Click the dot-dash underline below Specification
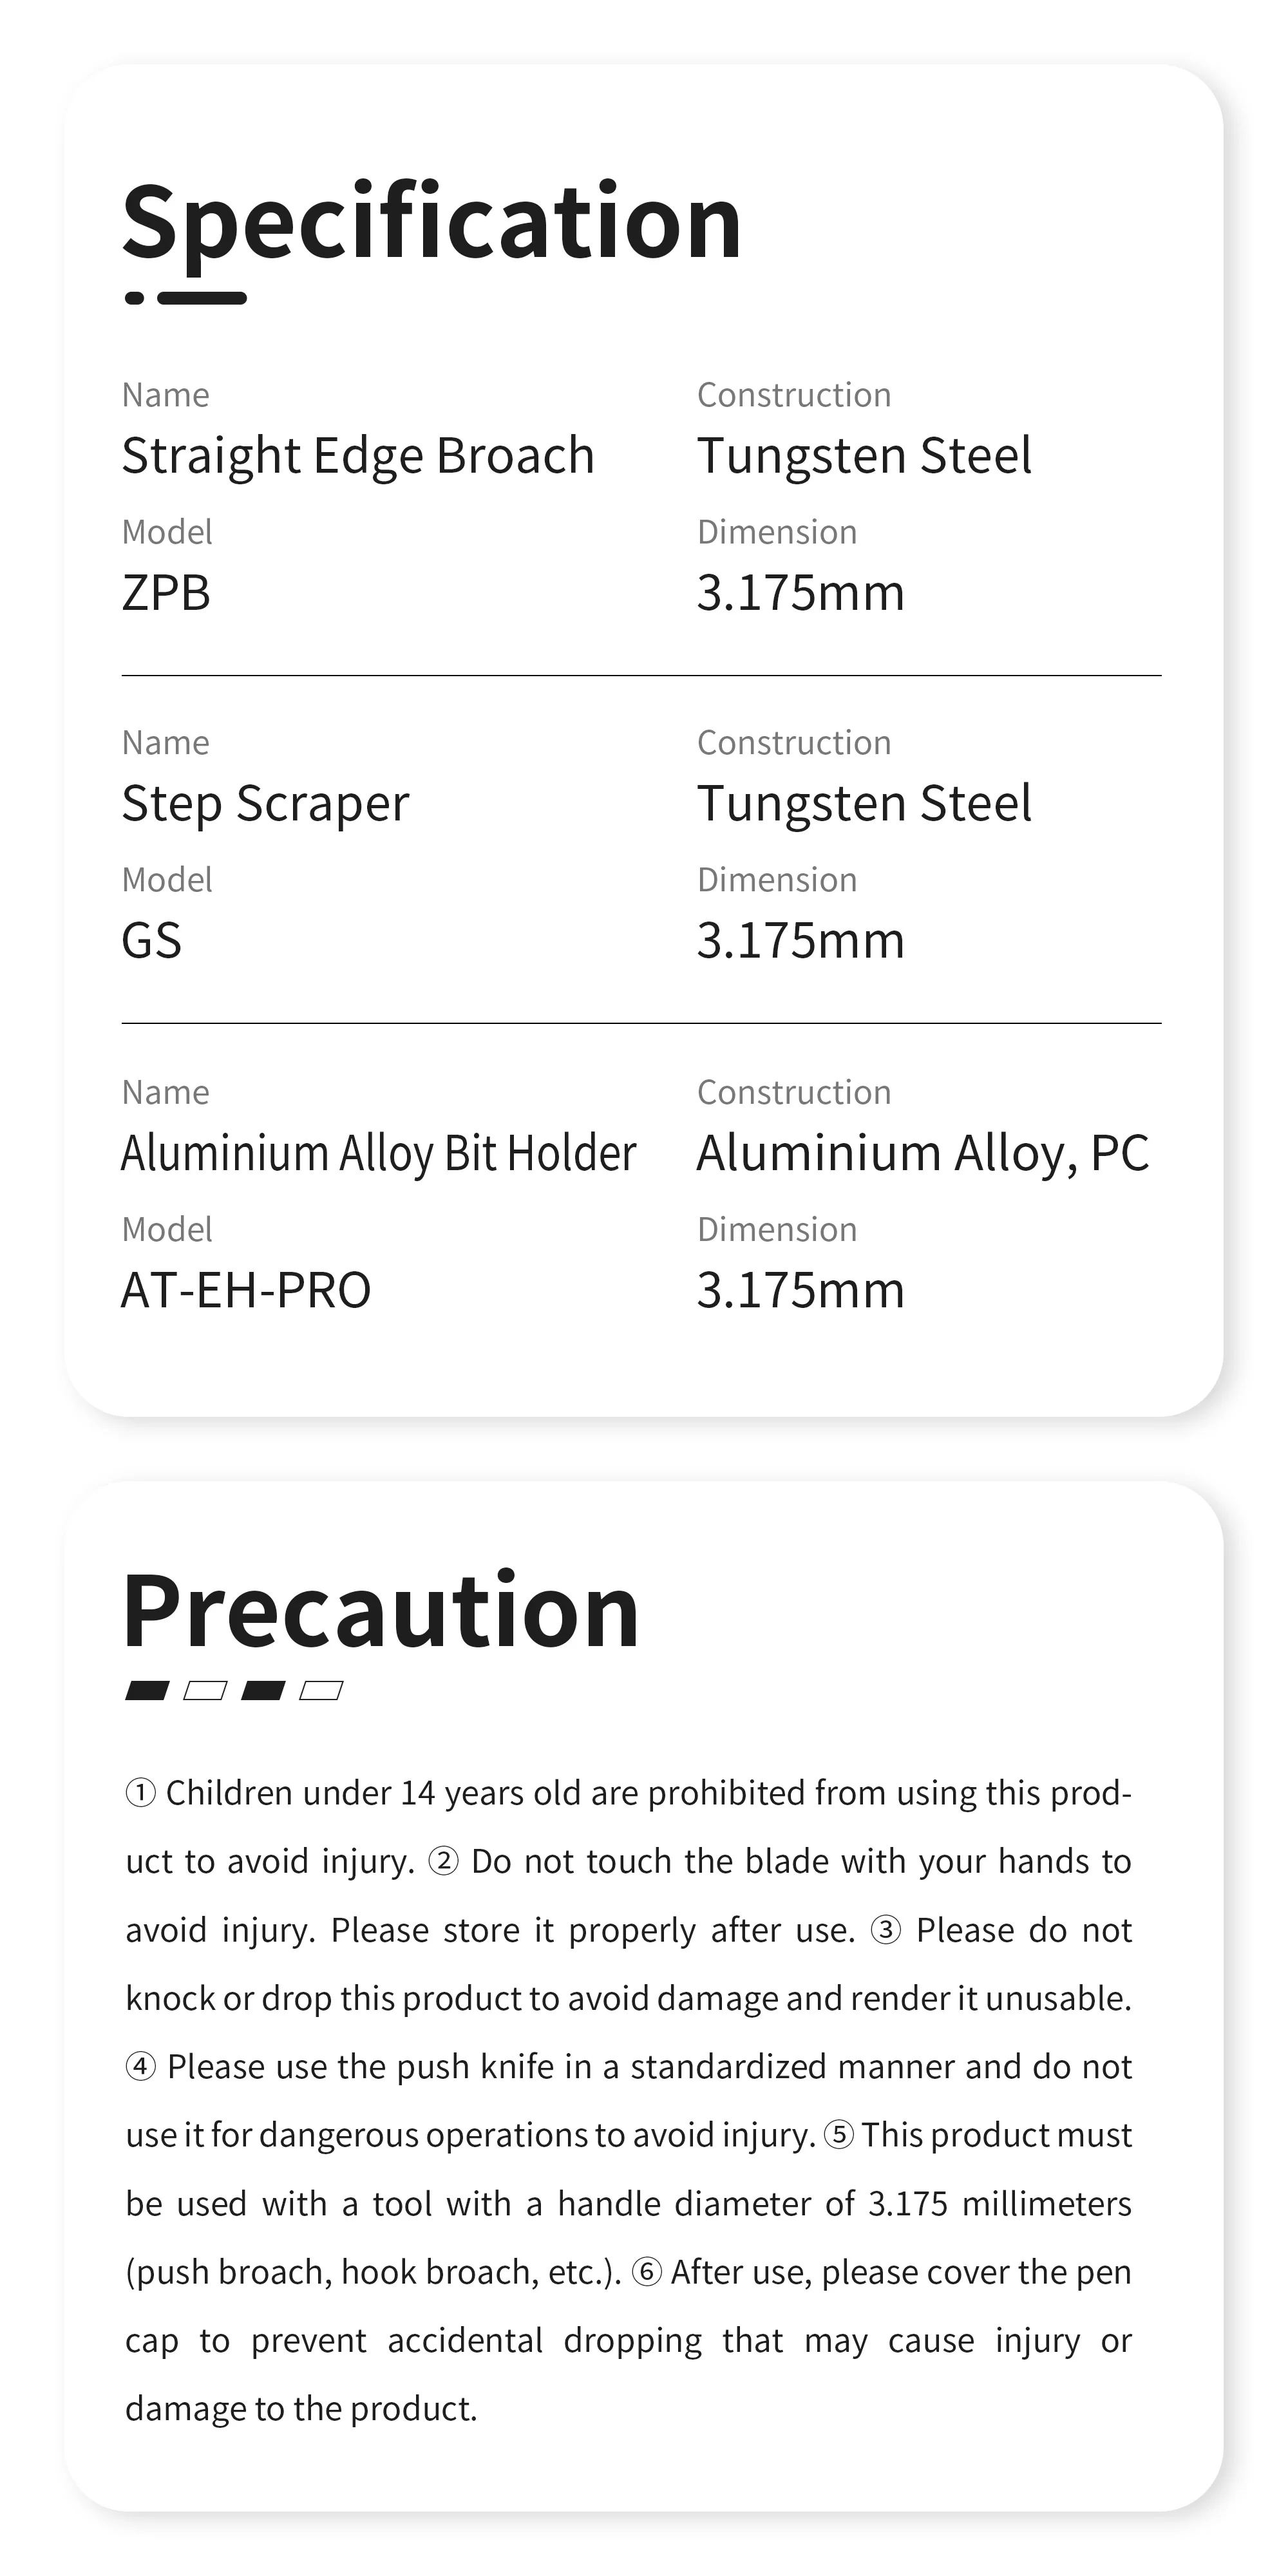Image resolution: width=1288 pixels, height=2576 pixels. coord(186,298)
